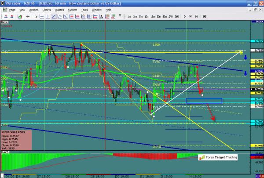Viewport: 264px width, 178px height.
Task: Expand the toolbar overflow chevron
Action: tap(120, 15)
